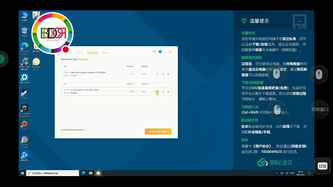
Task: Open the NiceHash Miner desktop shortcut
Action: click(x=36, y=64)
